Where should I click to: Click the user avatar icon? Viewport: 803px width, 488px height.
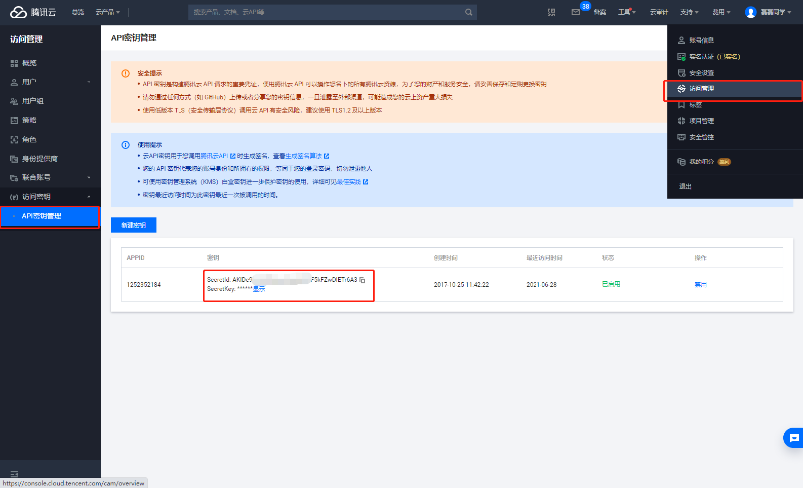(x=750, y=12)
